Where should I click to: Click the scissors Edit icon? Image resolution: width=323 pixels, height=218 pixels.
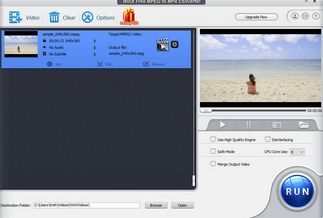(x=100, y=64)
